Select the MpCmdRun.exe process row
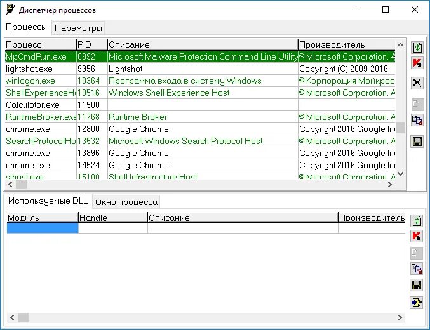 coord(200,56)
